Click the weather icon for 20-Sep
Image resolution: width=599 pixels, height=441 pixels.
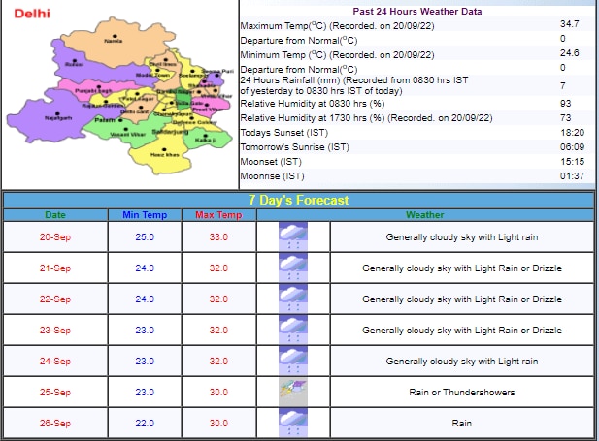292,236
